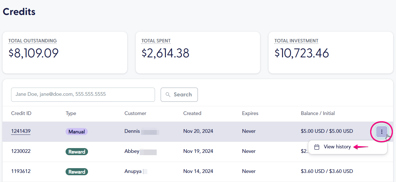Select the Manual type badge on credit 1241439
The image size is (396, 182).
pyautogui.click(x=76, y=131)
